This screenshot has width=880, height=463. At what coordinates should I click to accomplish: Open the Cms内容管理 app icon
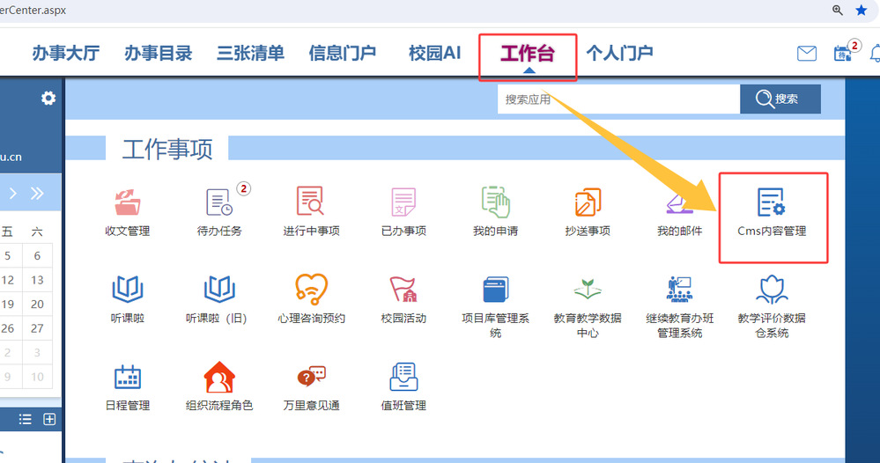point(771,203)
